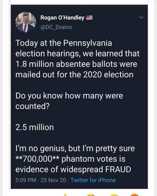This screenshot has height=196, width=157.
Task: Tap the partially visible thumbs-up reaction
Action: tap(65, 195)
